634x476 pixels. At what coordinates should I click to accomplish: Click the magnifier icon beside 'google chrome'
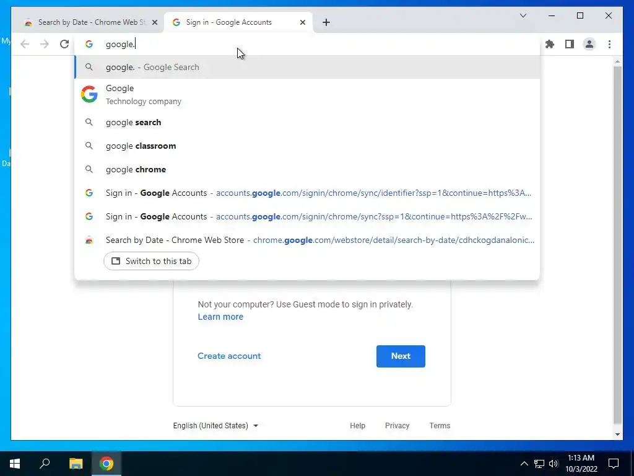tap(89, 169)
